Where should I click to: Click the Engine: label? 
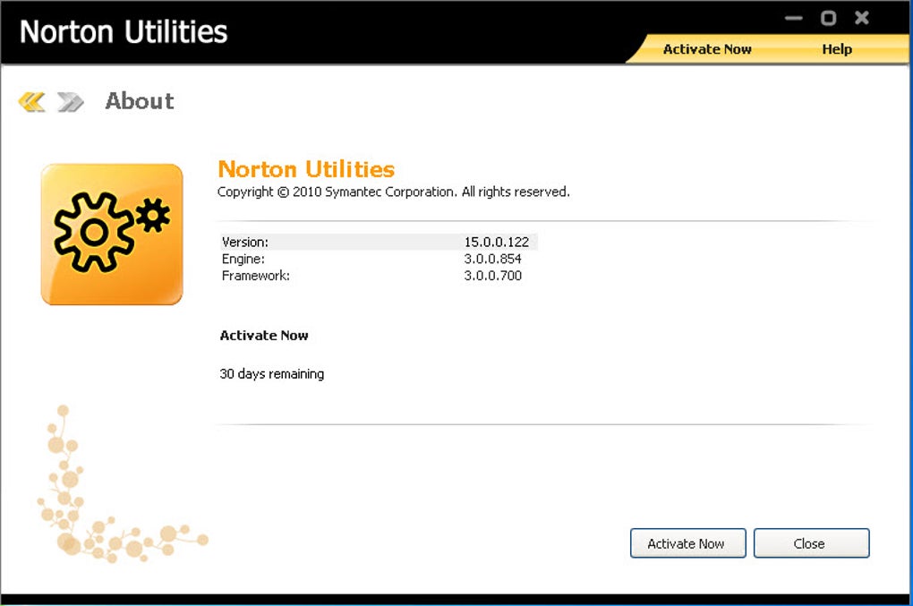click(243, 259)
